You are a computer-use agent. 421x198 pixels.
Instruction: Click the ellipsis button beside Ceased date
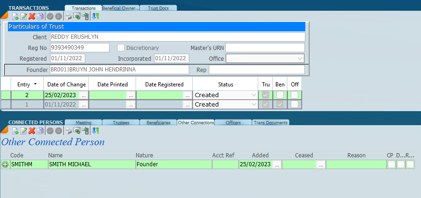point(320,164)
